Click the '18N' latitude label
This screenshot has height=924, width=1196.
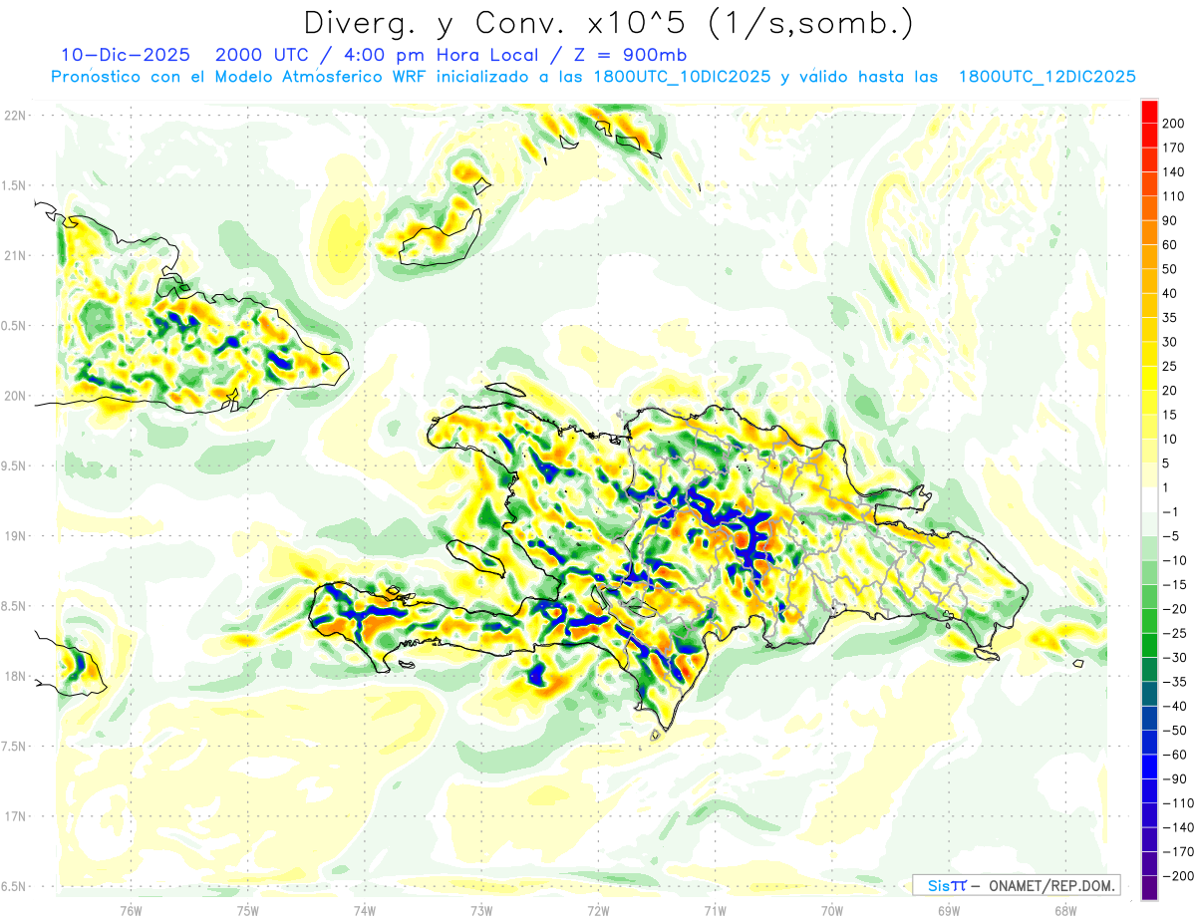(16, 677)
